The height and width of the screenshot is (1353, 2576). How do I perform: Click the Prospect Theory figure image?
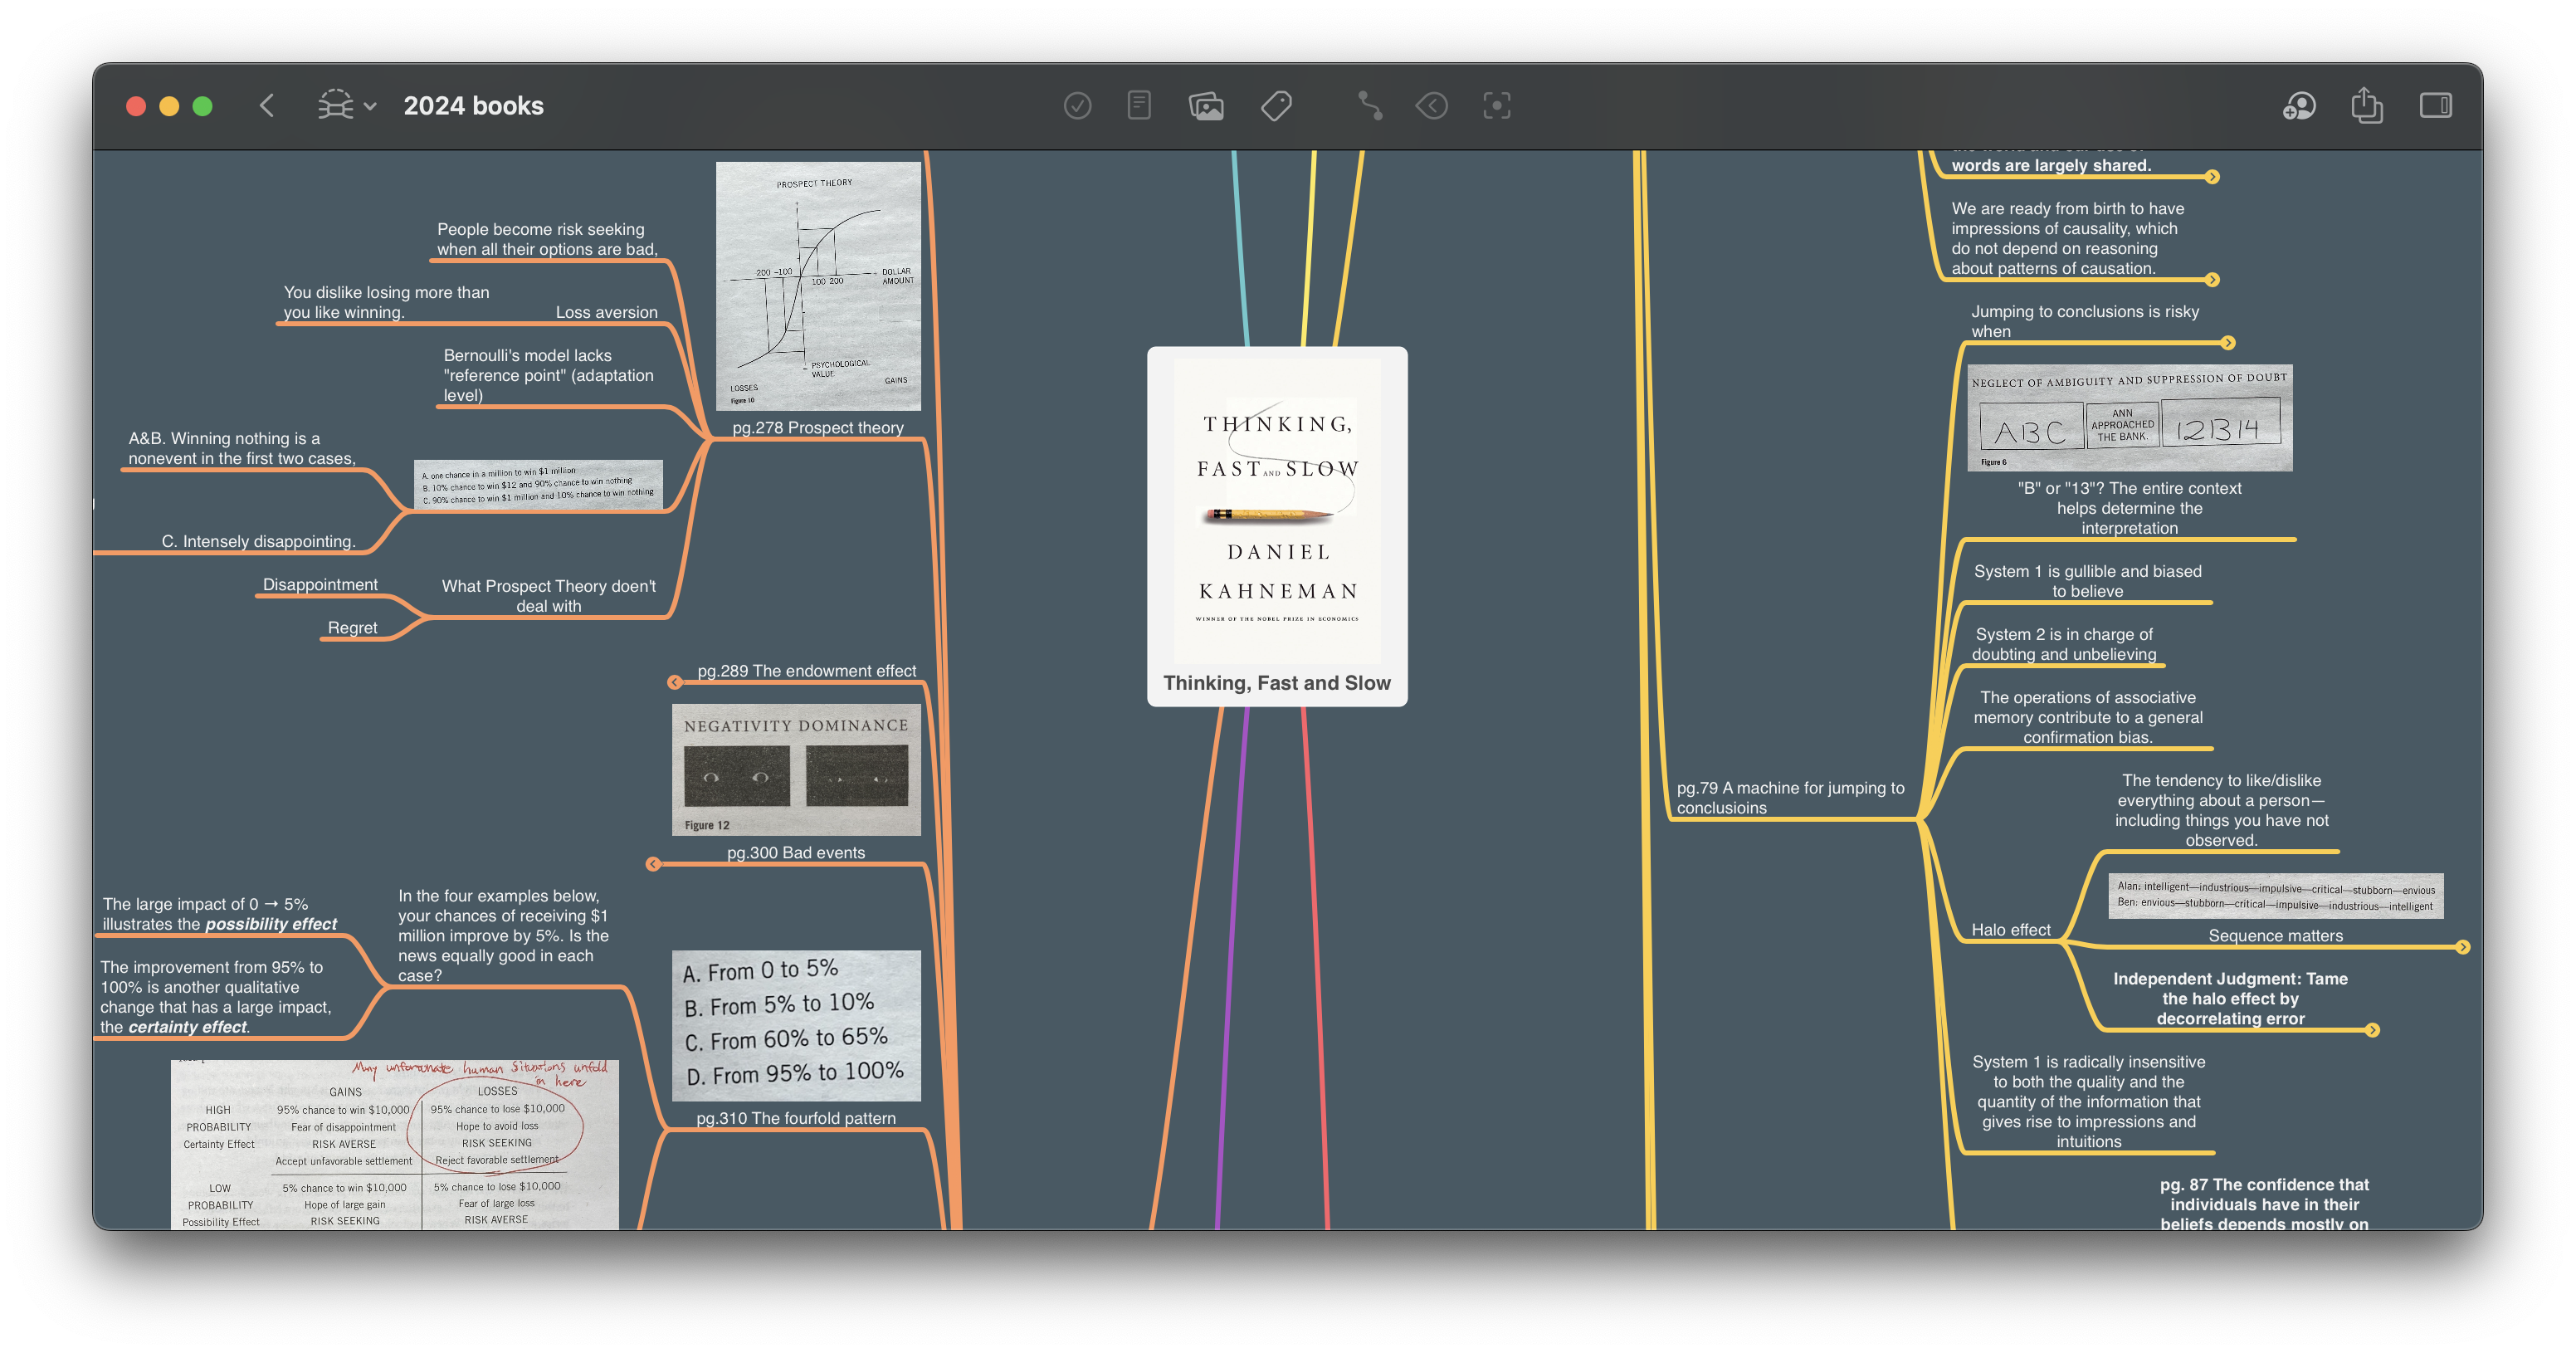pyautogui.click(x=820, y=287)
